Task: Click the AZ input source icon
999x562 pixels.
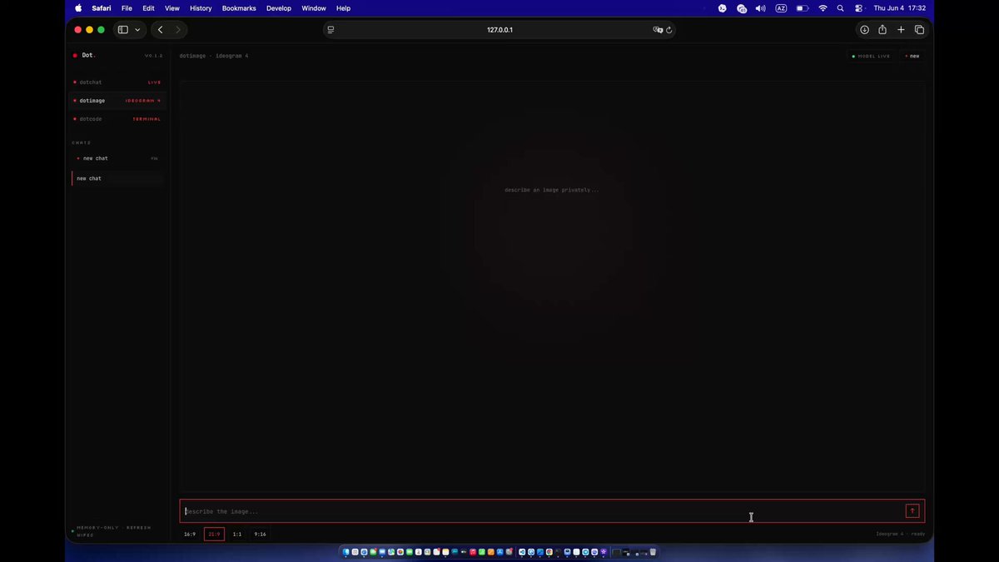Action: tap(781, 8)
